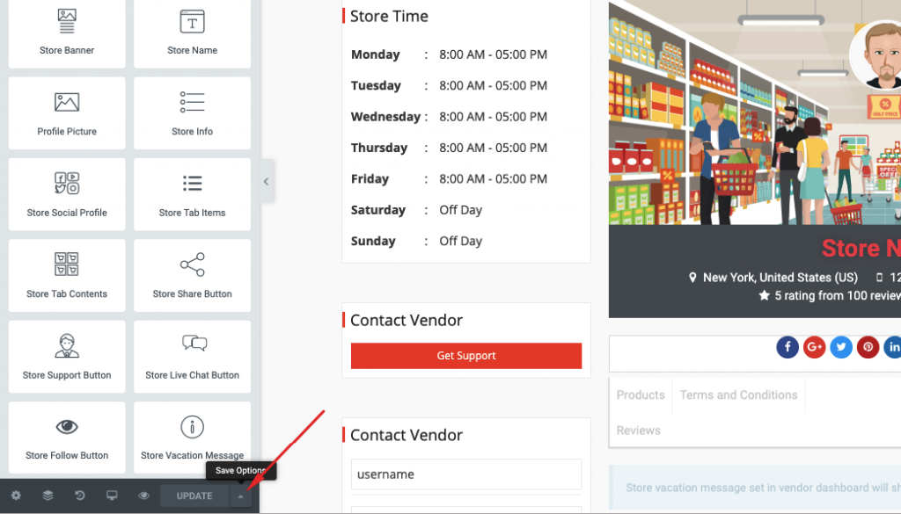Collapse the widget panel with the chevron handle
901x514 pixels.
point(266,181)
